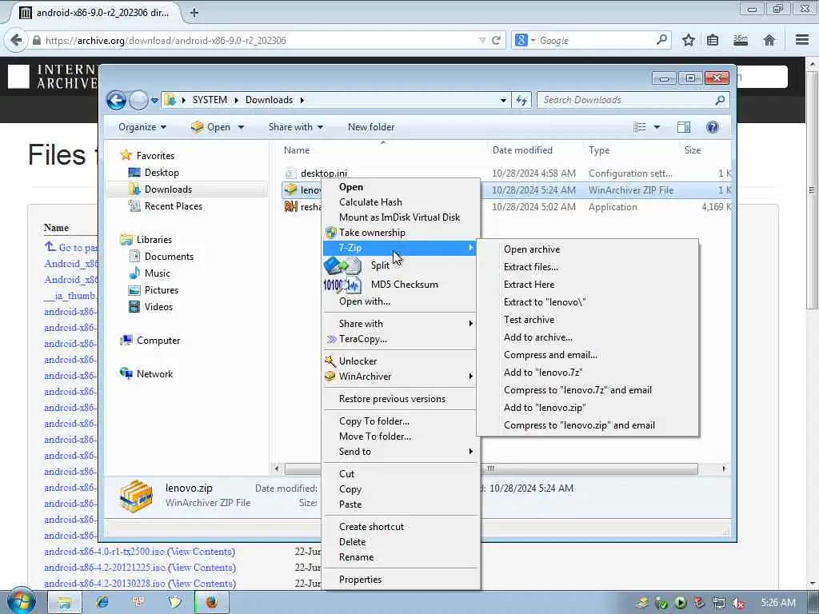
Task: Select TeraCopy... in context menu
Action: pyautogui.click(x=362, y=339)
